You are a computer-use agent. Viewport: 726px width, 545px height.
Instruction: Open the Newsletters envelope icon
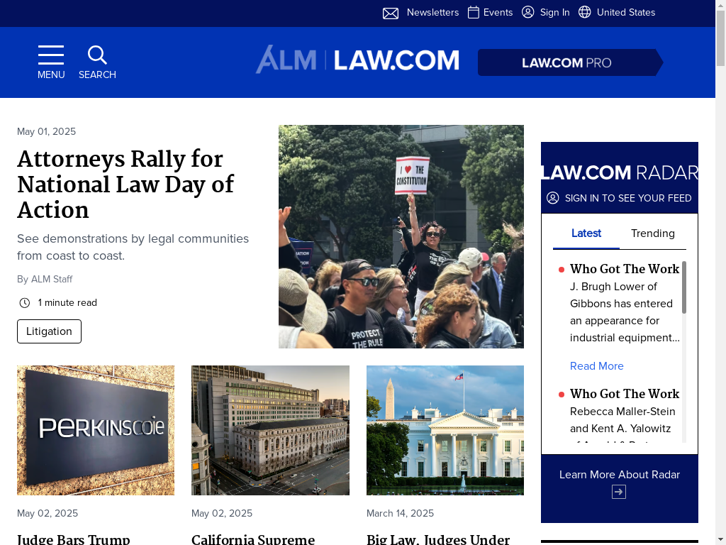[x=391, y=13]
